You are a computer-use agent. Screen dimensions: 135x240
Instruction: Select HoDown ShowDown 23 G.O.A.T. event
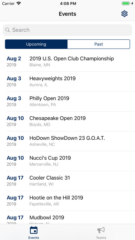coord(67,141)
